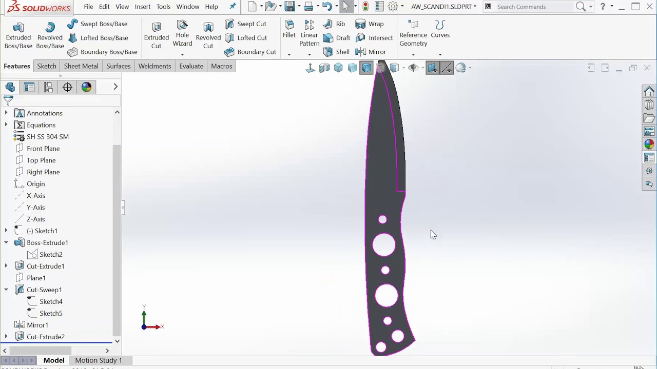657x369 pixels.
Task: Switch to the DisplayManager tab
Action: (x=86, y=87)
